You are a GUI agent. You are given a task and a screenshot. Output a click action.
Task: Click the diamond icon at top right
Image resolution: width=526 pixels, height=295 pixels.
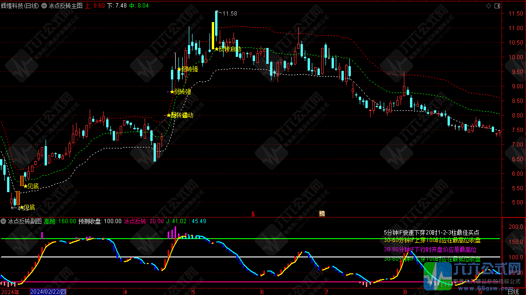pos(489,6)
